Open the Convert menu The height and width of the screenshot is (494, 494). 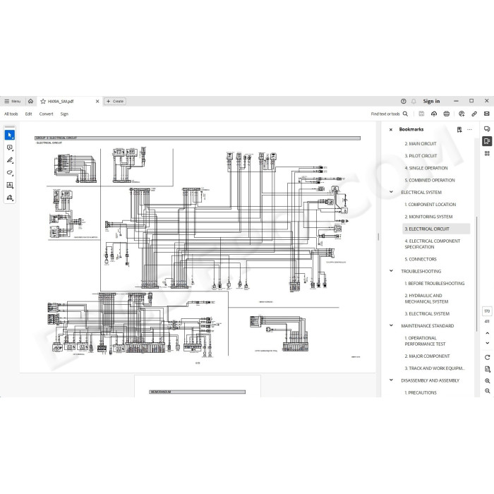coord(46,114)
